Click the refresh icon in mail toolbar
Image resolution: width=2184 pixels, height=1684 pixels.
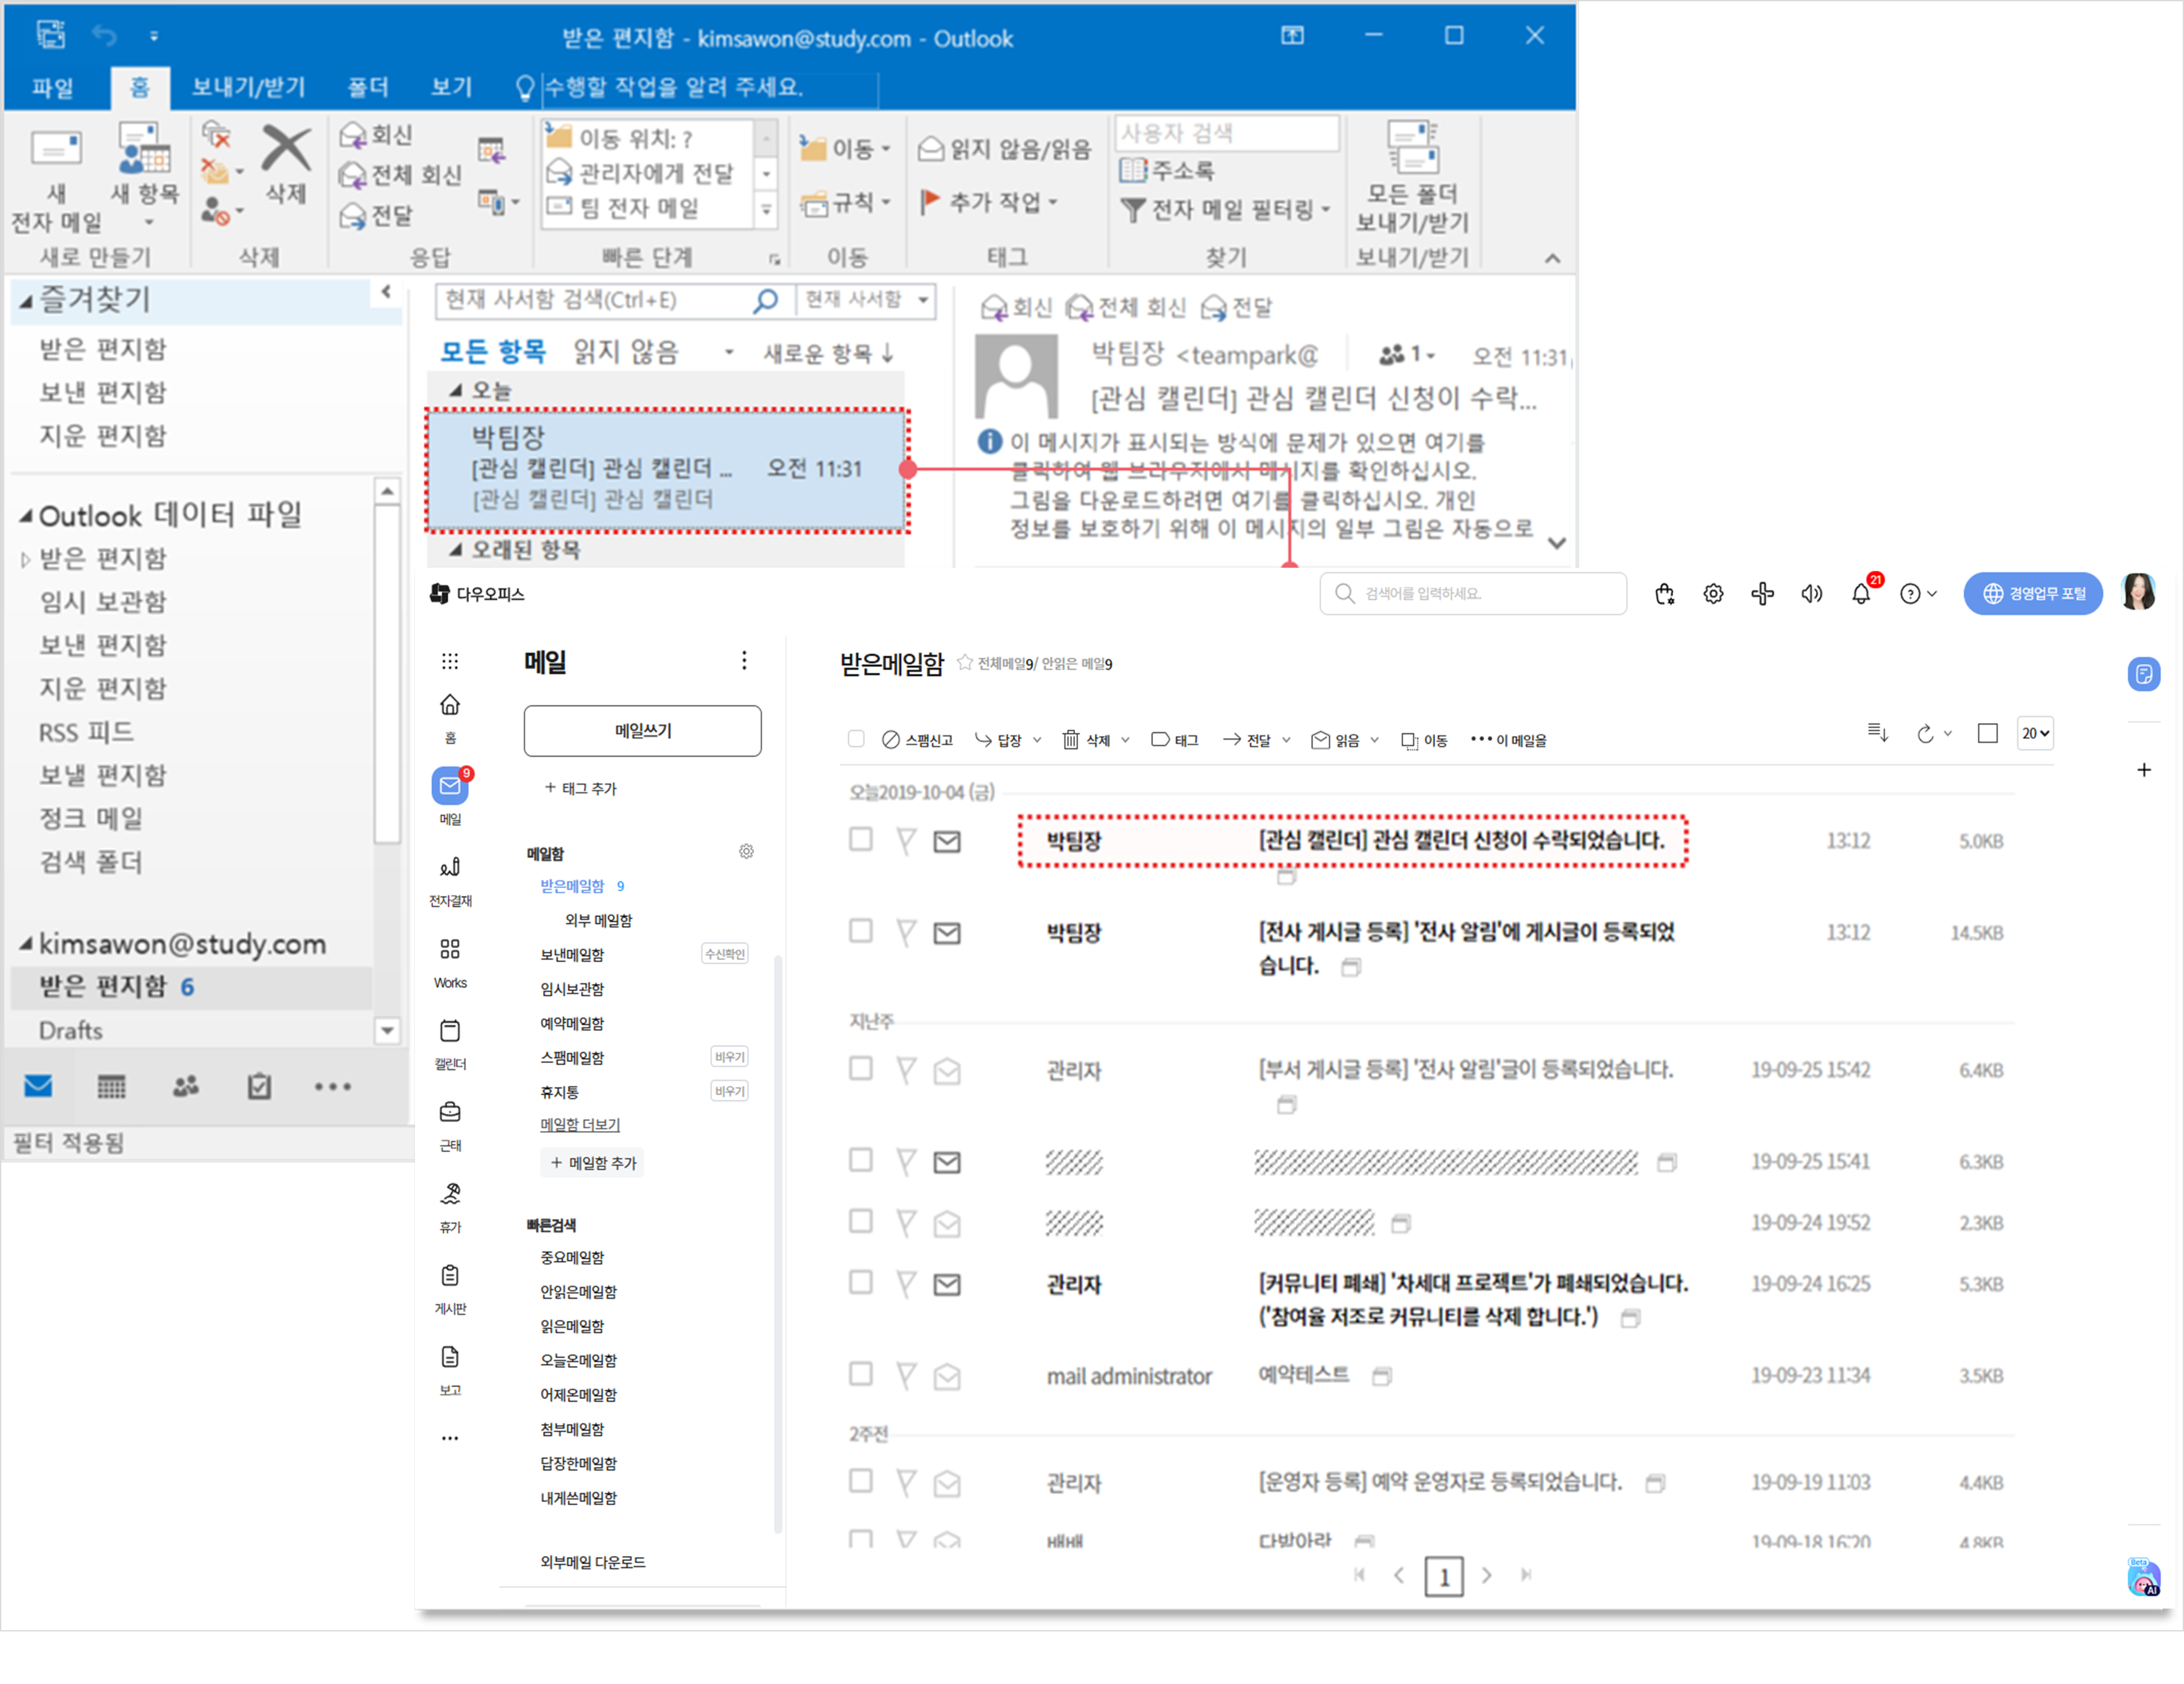tap(1925, 734)
